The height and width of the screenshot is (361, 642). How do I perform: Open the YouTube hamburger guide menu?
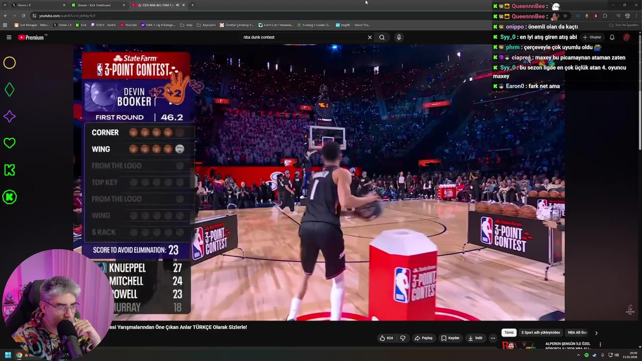9,37
